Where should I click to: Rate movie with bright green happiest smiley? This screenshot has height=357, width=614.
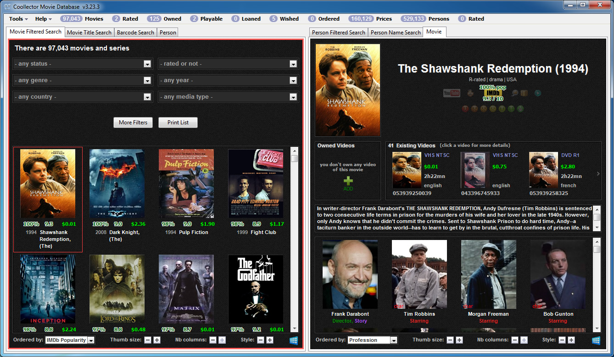pos(520,109)
